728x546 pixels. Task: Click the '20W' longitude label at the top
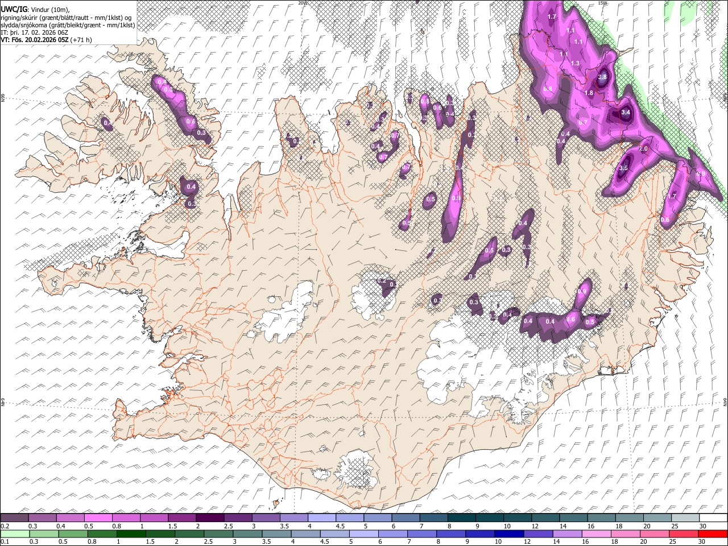point(303,3)
